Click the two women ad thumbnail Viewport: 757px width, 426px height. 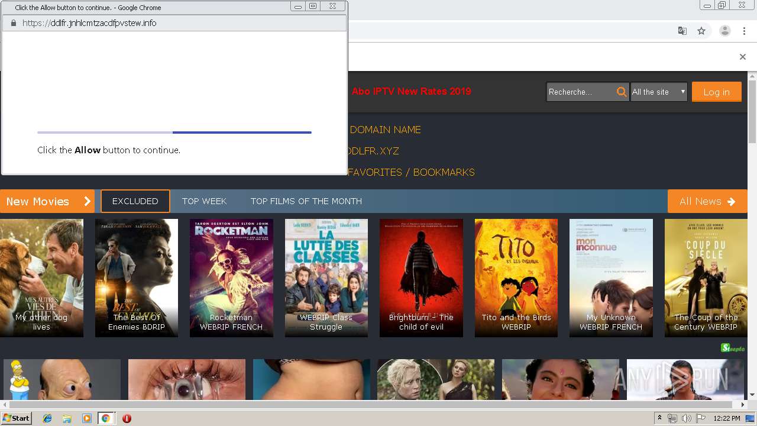click(436, 379)
